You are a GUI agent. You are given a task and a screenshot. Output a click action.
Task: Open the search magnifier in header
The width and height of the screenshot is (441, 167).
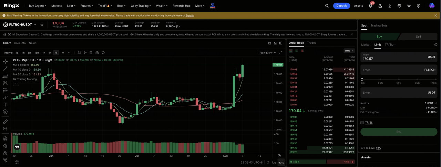(x=327, y=6)
